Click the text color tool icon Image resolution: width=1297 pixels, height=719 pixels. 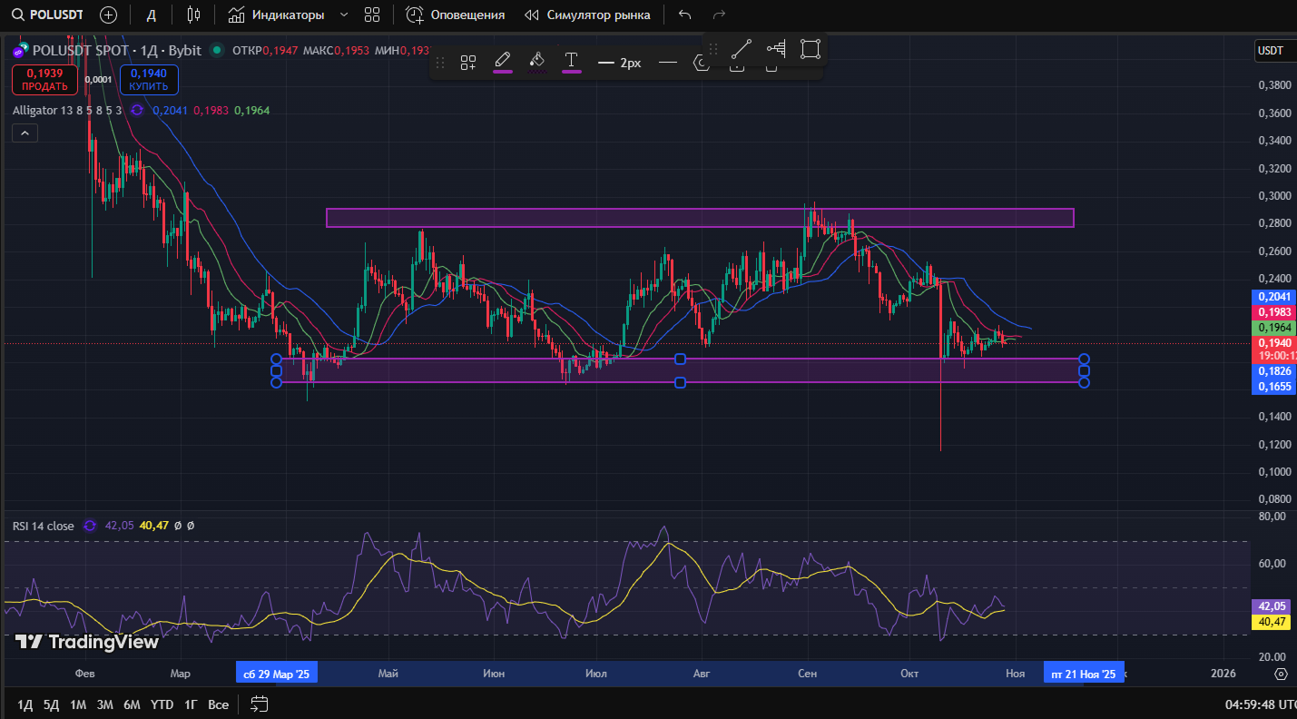(571, 62)
